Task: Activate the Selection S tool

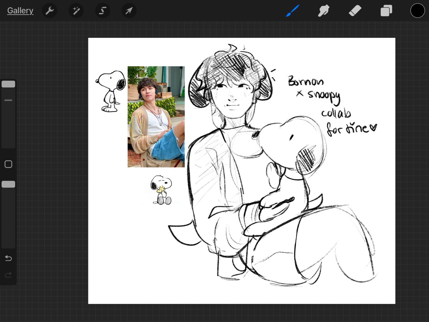Action: point(103,11)
